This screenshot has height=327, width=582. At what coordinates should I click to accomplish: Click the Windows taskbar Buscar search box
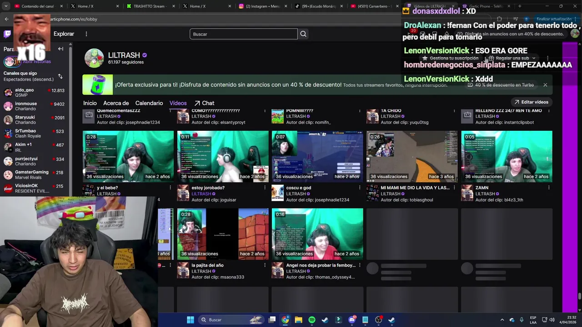[232, 320]
